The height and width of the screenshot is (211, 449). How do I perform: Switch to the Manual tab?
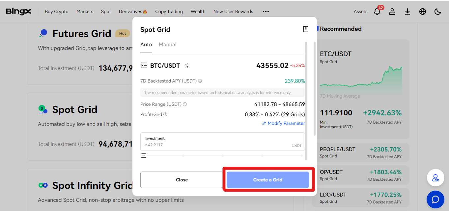(x=168, y=44)
